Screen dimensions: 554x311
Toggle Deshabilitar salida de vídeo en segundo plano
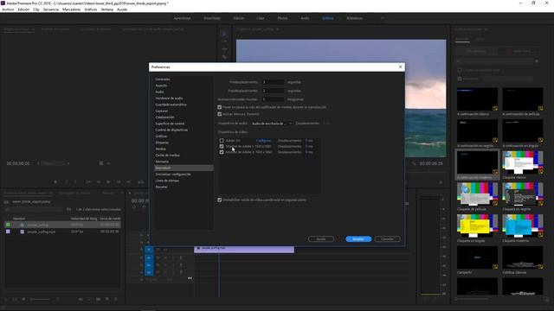point(219,200)
